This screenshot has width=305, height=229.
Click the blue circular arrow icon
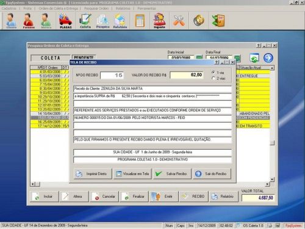pos(268,58)
